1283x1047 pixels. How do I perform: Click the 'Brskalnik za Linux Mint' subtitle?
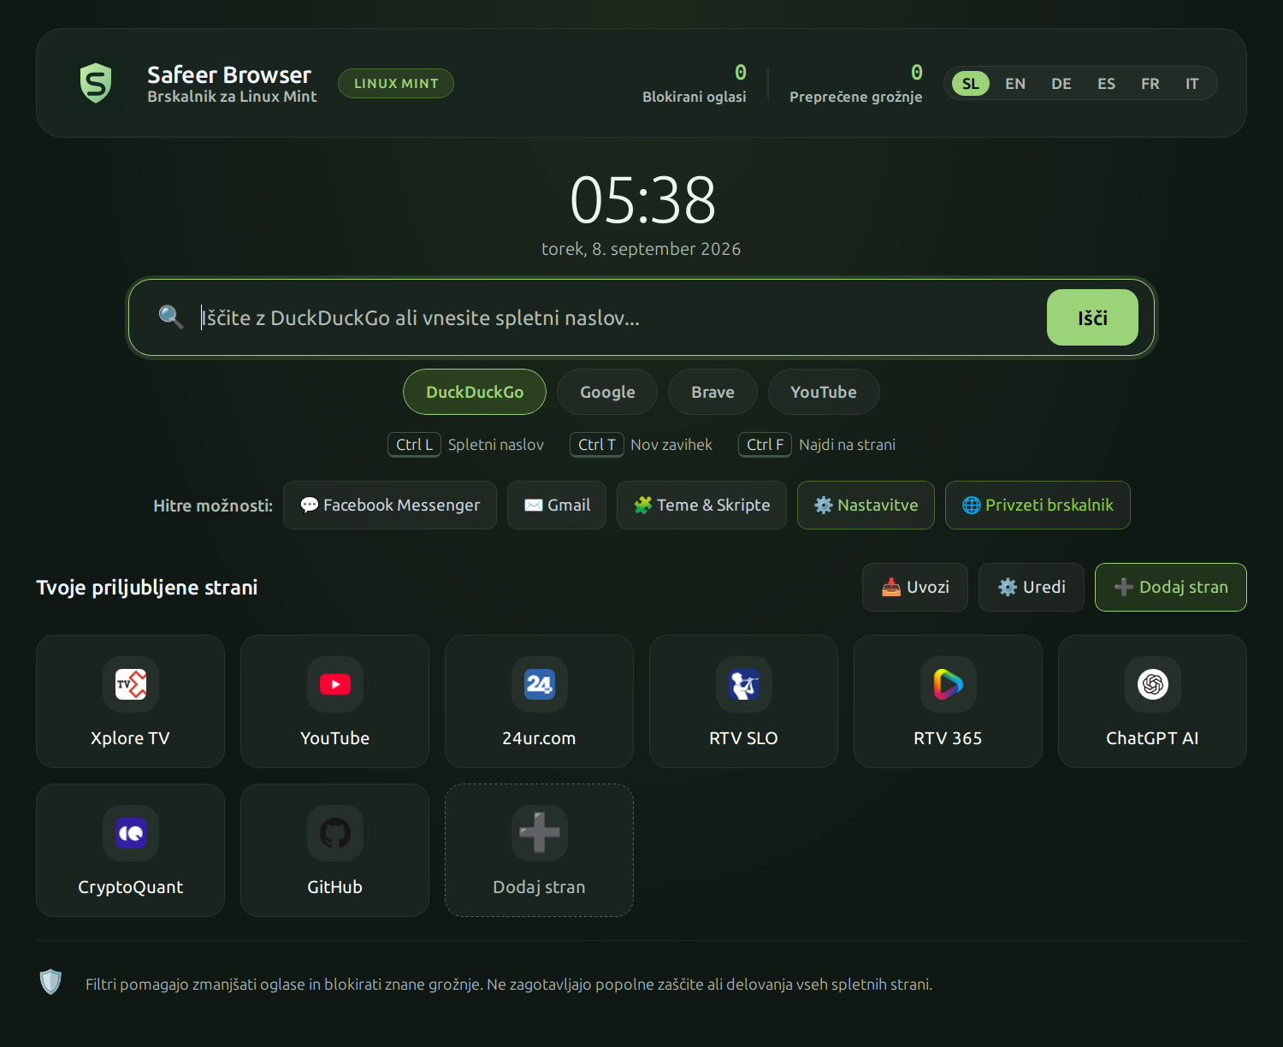click(x=232, y=97)
